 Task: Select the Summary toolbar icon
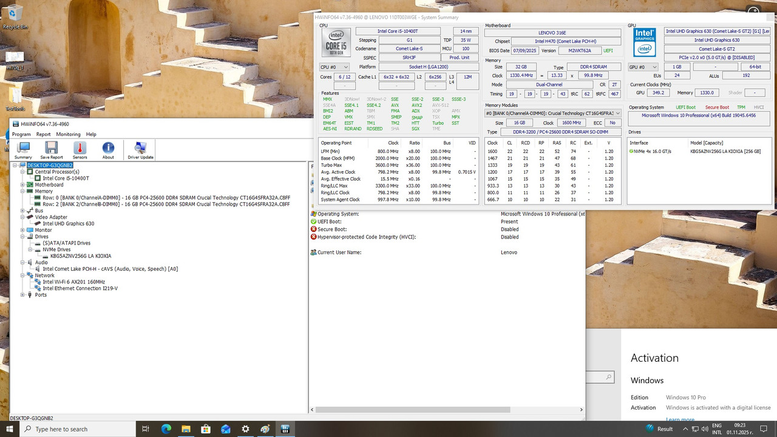[22, 149]
